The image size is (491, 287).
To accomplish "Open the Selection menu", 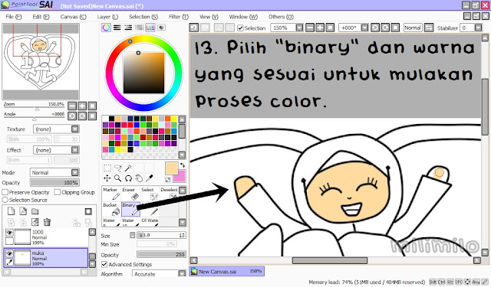I will (x=143, y=17).
